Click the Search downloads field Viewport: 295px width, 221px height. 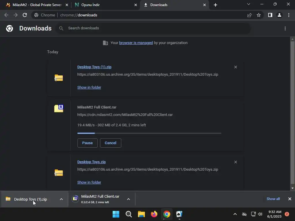pyautogui.click(x=153, y=28)
